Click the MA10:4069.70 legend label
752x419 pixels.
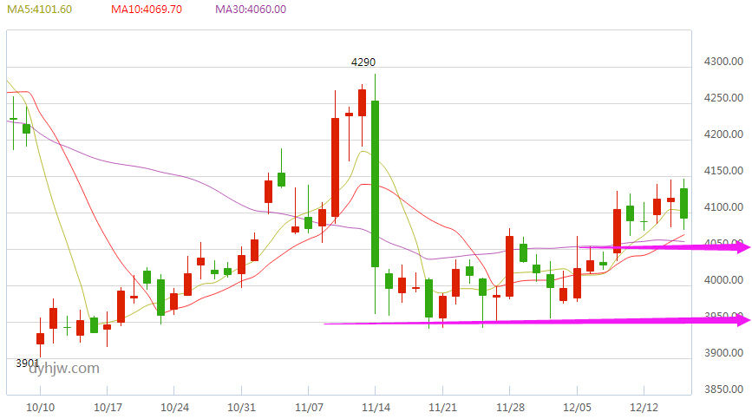pos(147,9)
